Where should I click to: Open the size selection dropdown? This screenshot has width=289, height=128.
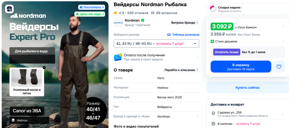(x=156, y=43)
